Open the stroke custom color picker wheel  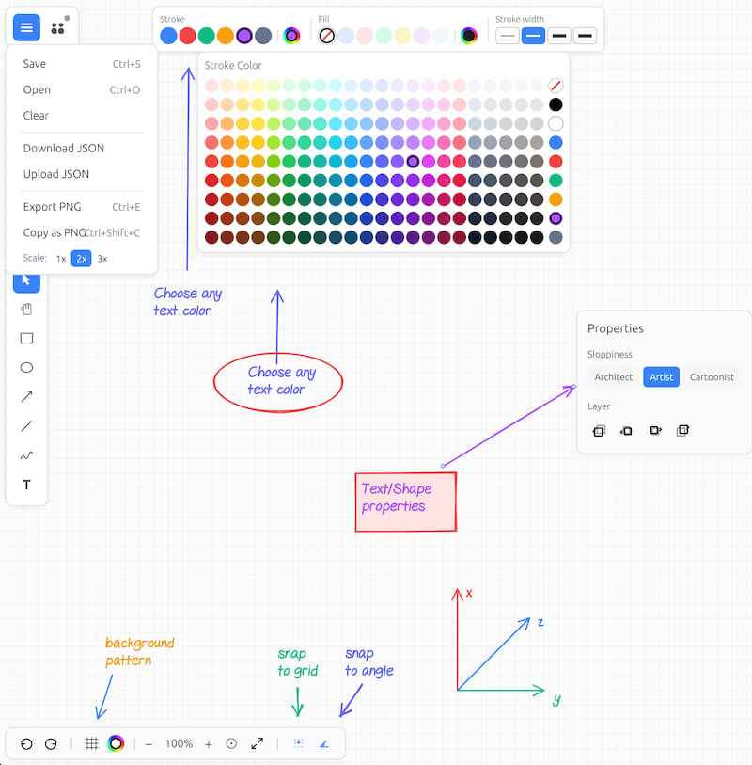click(291, 36)
